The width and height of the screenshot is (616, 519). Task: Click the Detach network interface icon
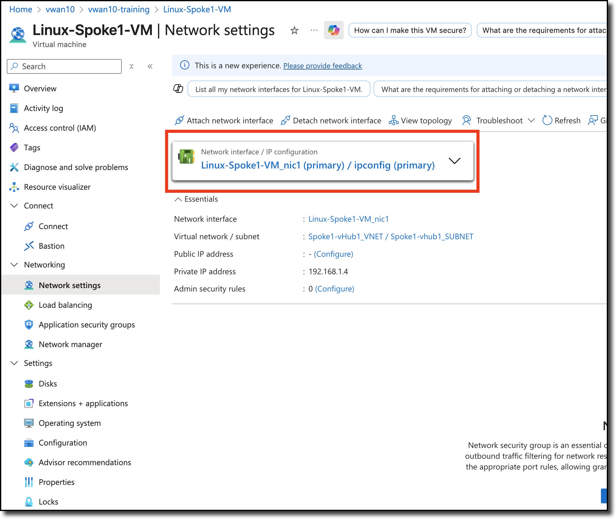click(x=286, y=121)
